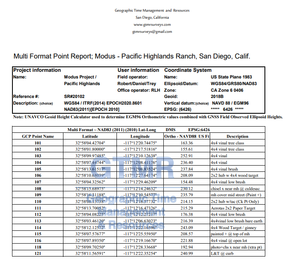Click the gtmrsurveys@gmail.com email address
Viewport: 291px width, 259px height.
coord(152,32)
